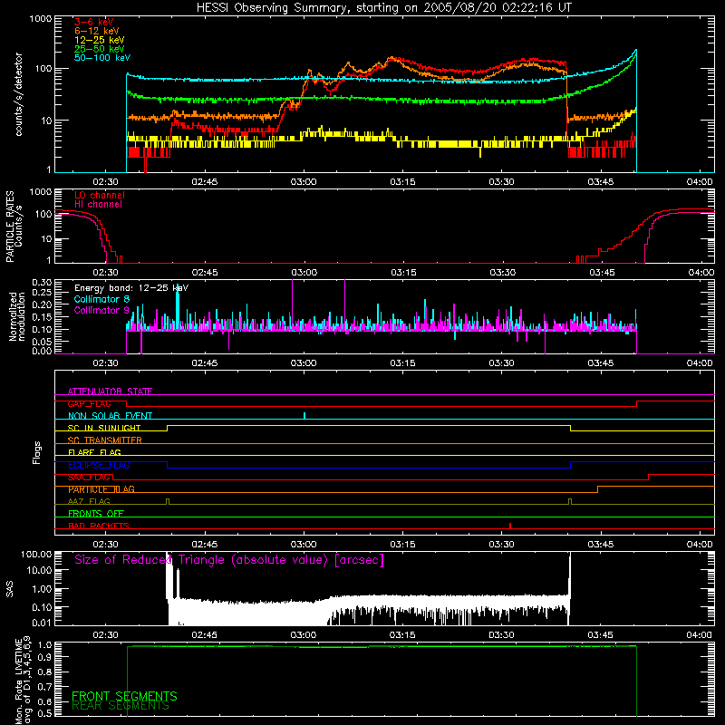Click the BAD_PACKETS flag label

[99, 526]
